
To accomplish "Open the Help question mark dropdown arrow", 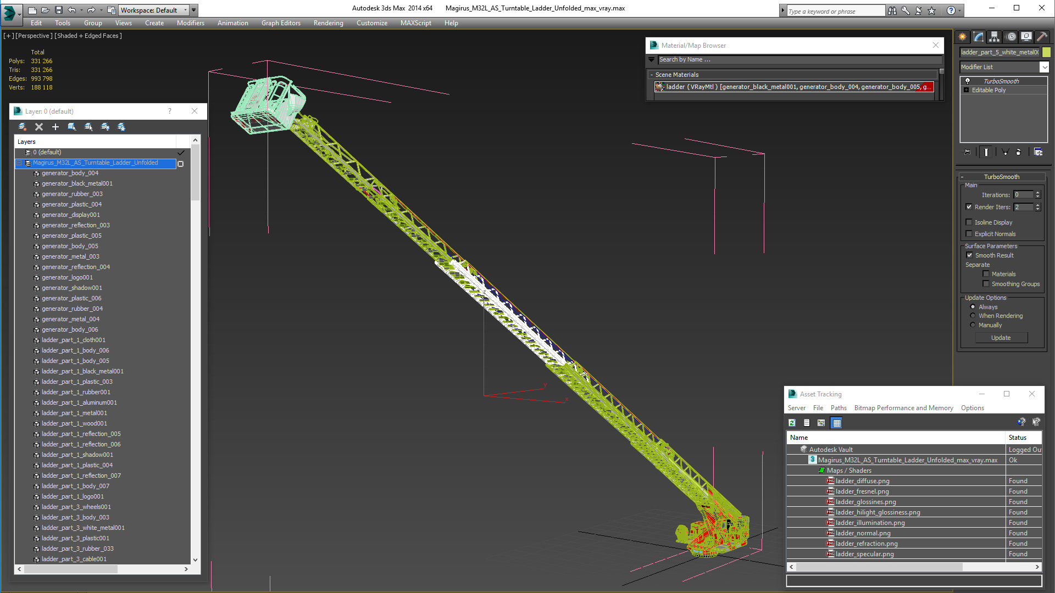I will tap(960, 10).
